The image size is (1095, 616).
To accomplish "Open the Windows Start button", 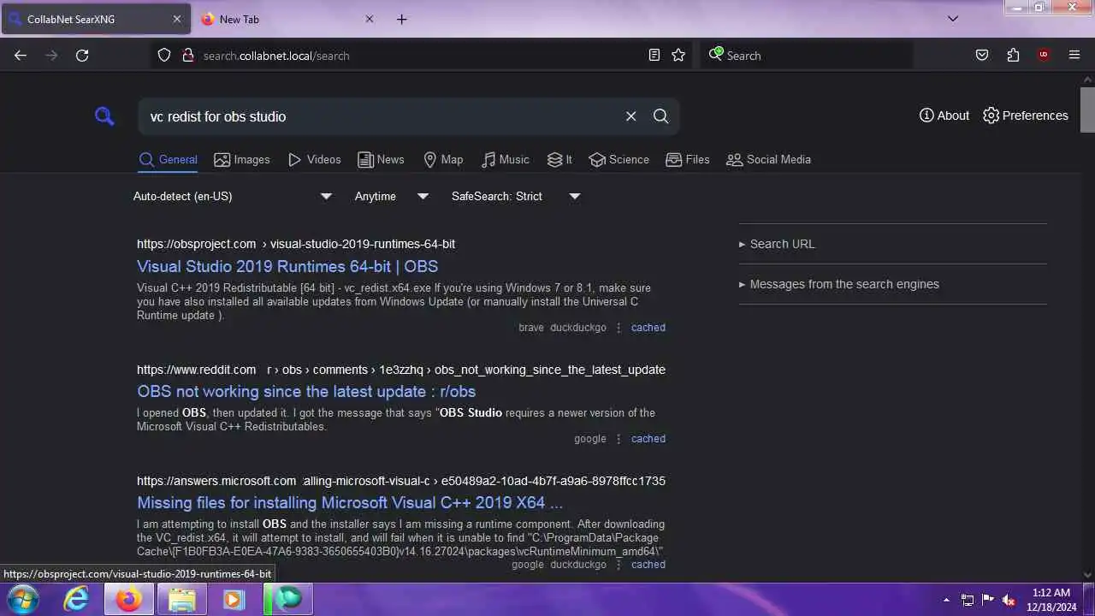I will click(x=21, y=600).
